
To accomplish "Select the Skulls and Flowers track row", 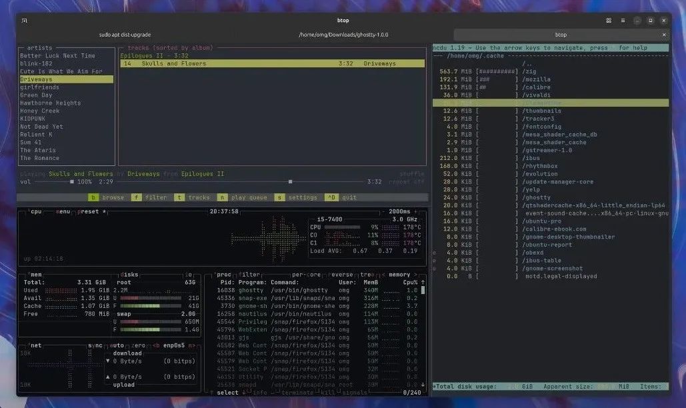I will tap(273, 64).
